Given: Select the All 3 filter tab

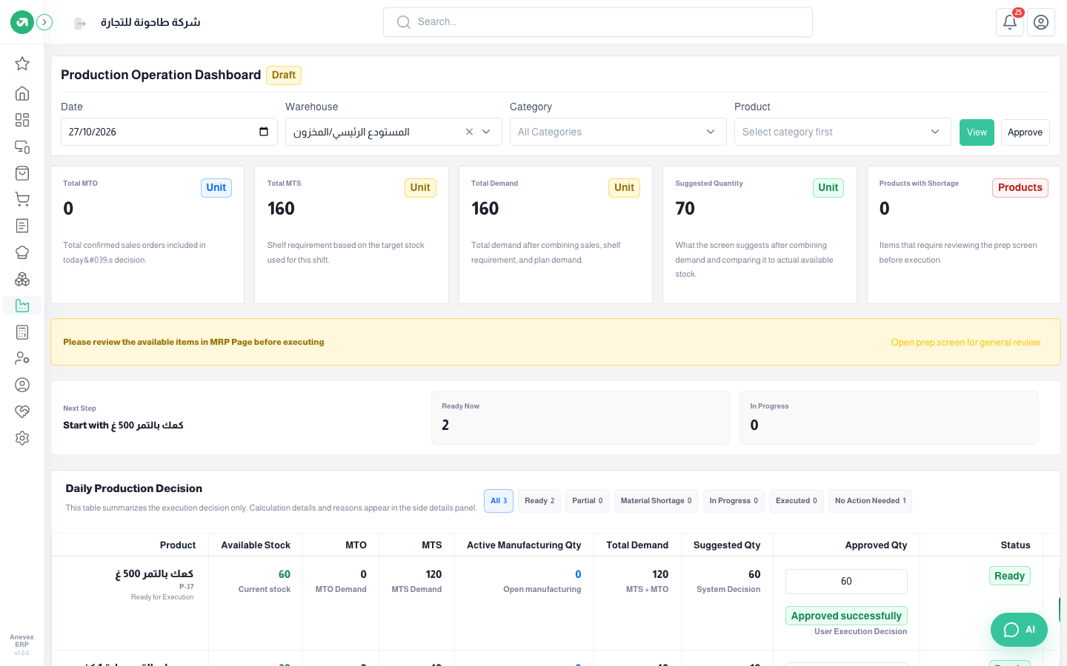Looking at the screenshot, I should [x=499, y=501].
